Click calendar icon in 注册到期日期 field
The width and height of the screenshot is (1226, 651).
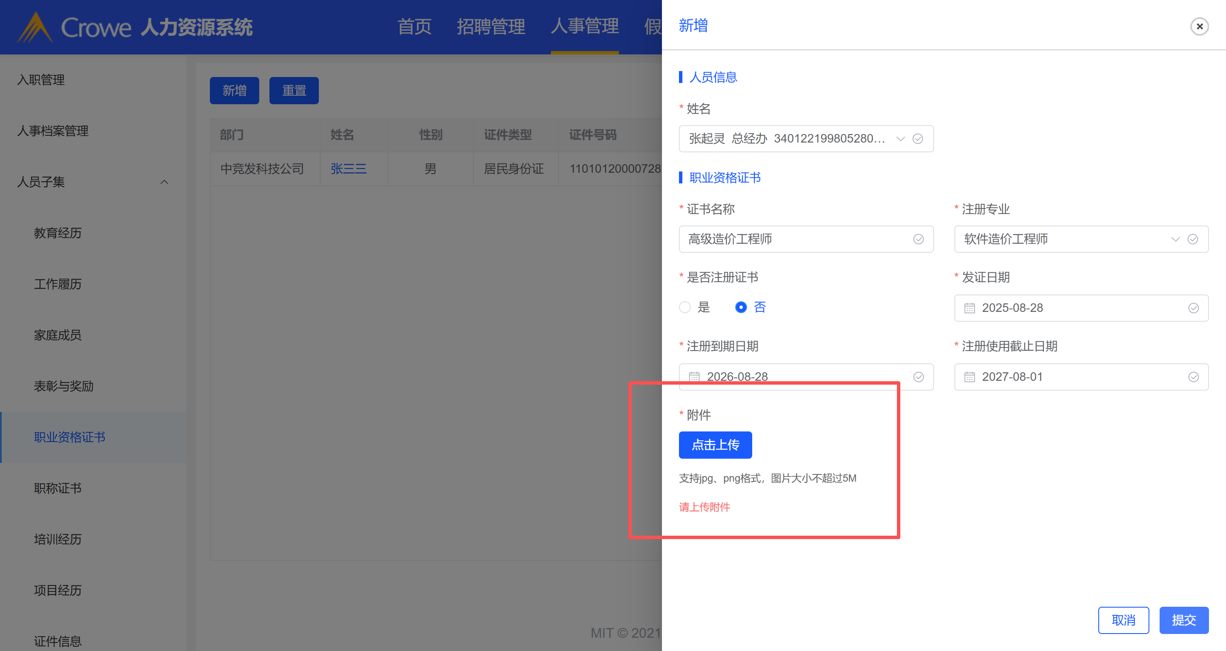point(694,377)
